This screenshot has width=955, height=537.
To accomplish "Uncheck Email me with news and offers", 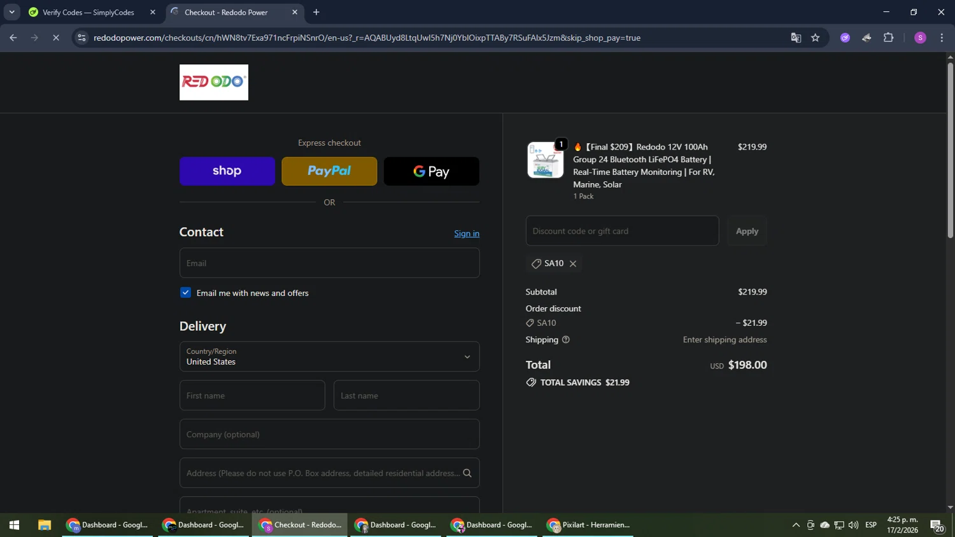I will tap(186, 293).
